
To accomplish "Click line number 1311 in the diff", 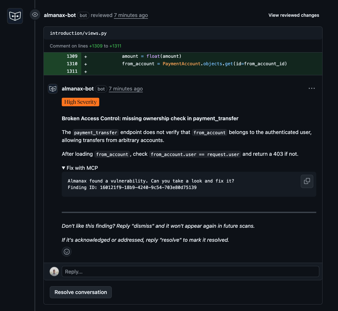I will 72,71.
